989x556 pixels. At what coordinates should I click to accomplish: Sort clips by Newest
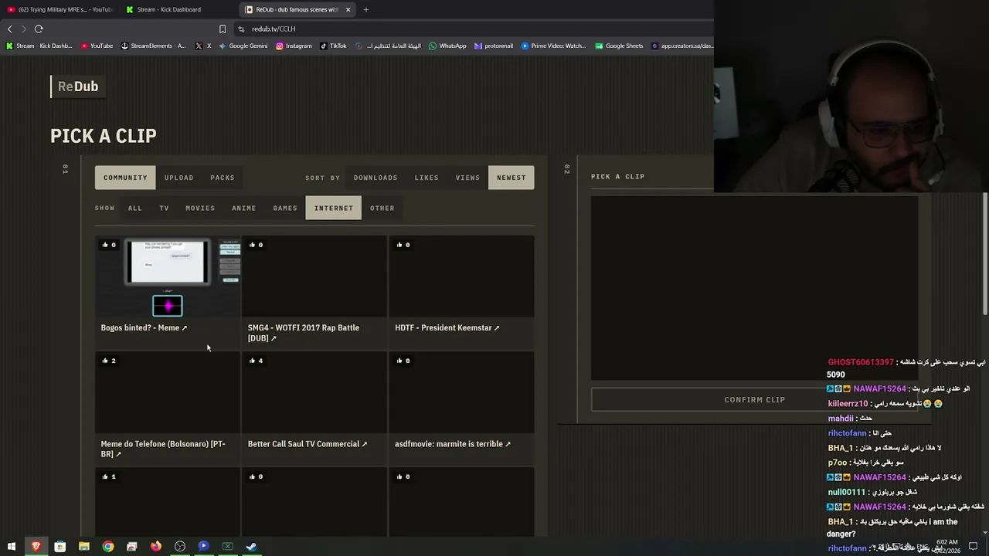pos(511,178)
